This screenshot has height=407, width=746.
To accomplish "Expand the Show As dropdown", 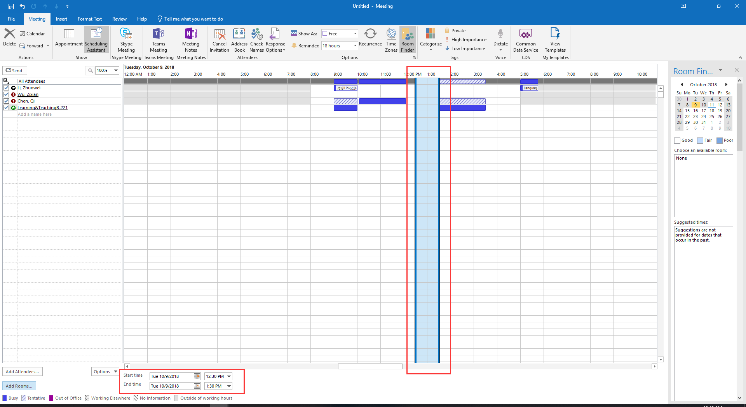I will tap(355, 34).
